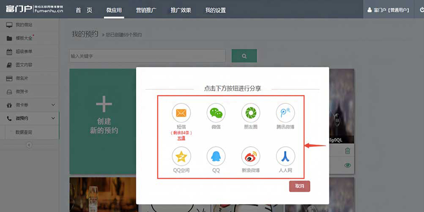Expand the 微卡券 chevron
This screenshot has width=424, height=212.
click(53, 105)
